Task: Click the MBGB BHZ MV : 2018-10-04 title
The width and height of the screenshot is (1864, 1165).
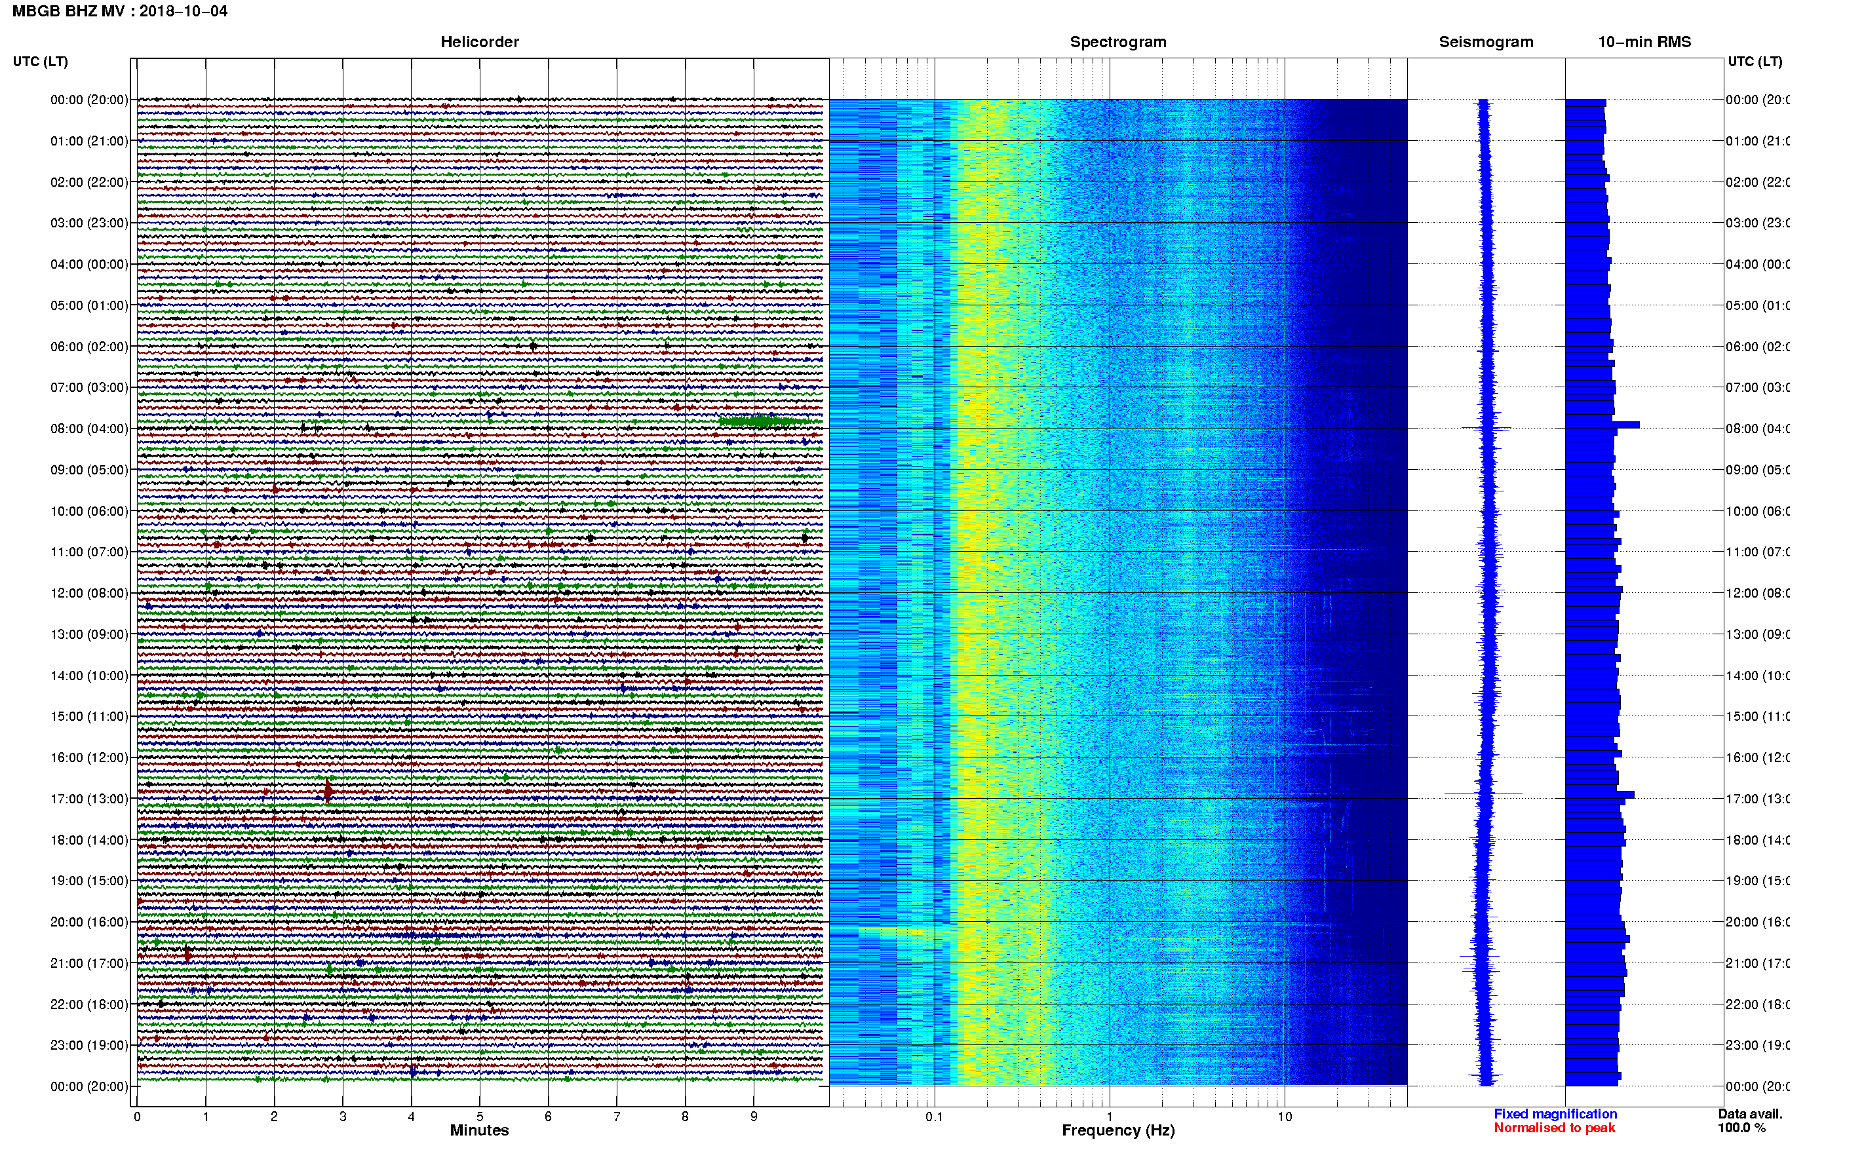Action: point(120,12)
